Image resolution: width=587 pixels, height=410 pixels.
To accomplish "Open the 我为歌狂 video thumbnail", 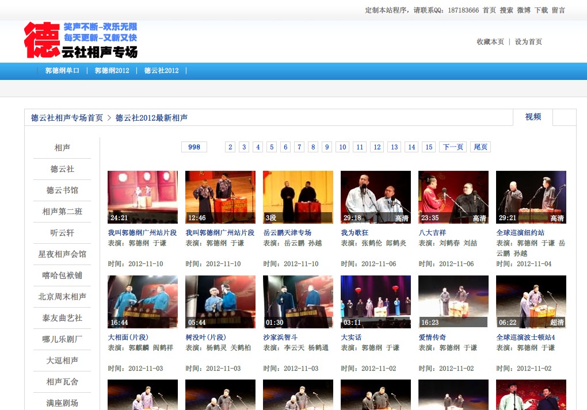I will [x=376, y=197].
